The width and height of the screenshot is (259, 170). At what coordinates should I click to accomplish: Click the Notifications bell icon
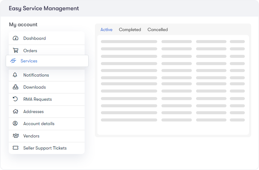point(15,75)
